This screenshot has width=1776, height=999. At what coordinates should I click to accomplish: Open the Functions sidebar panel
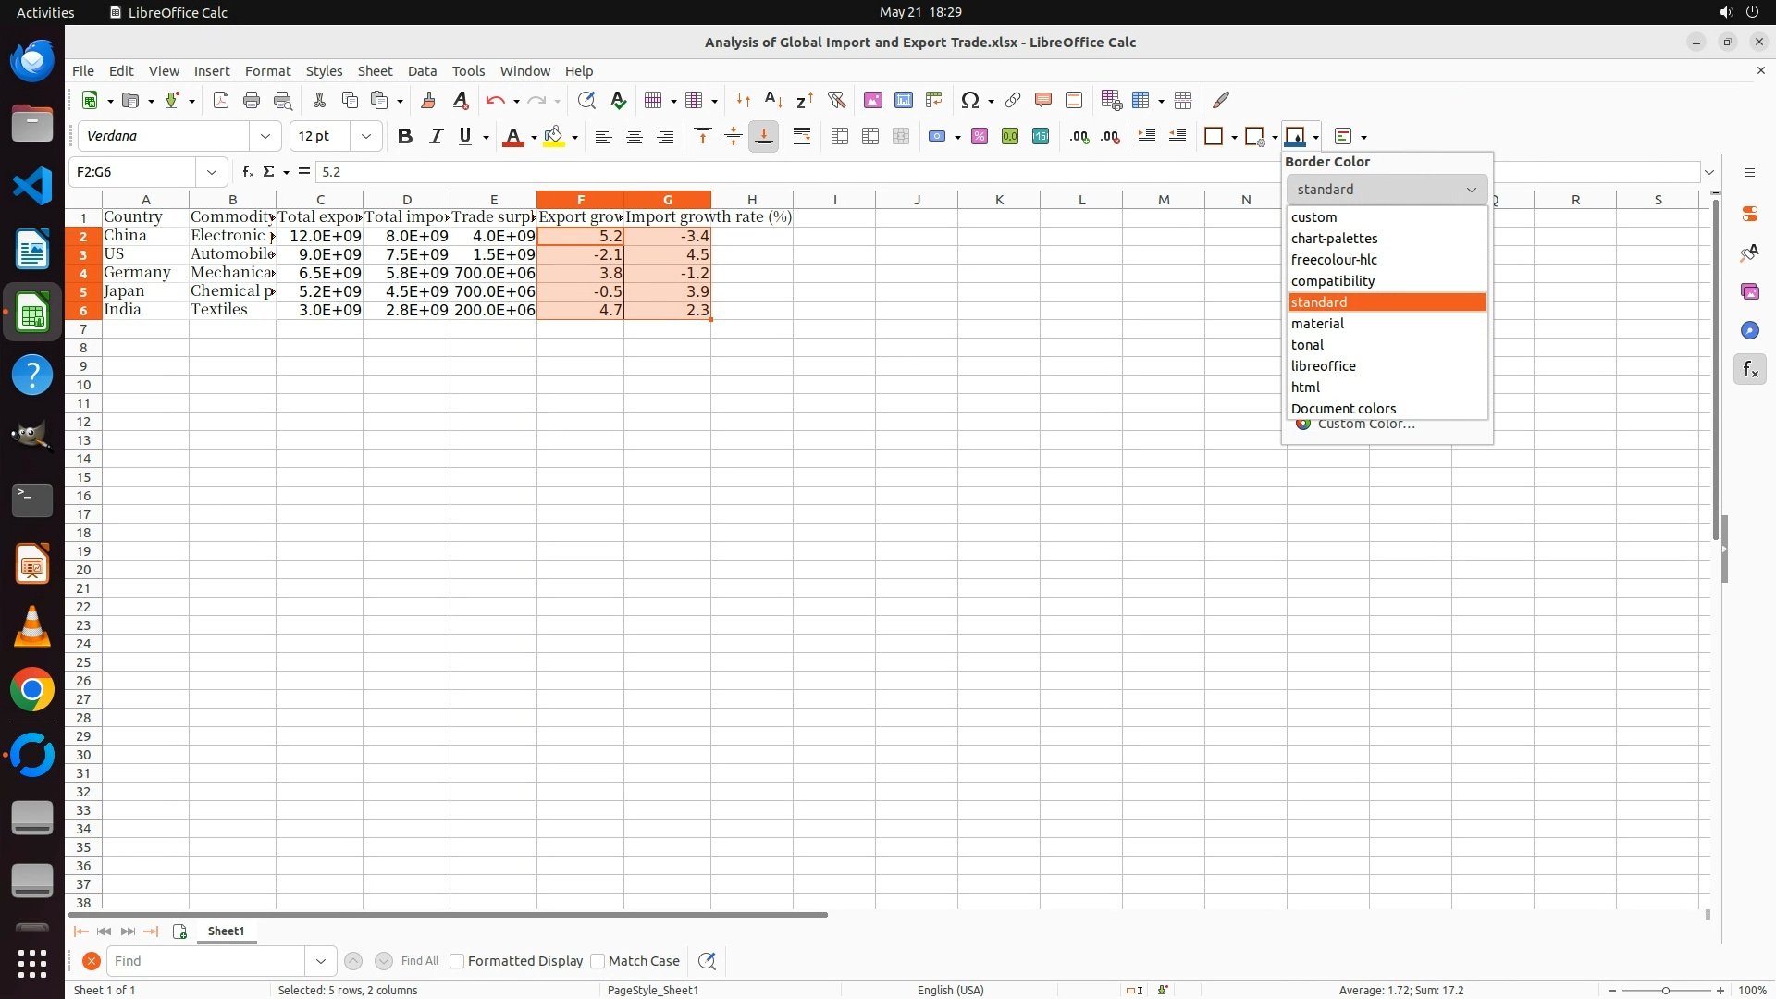pos(1750,370)
